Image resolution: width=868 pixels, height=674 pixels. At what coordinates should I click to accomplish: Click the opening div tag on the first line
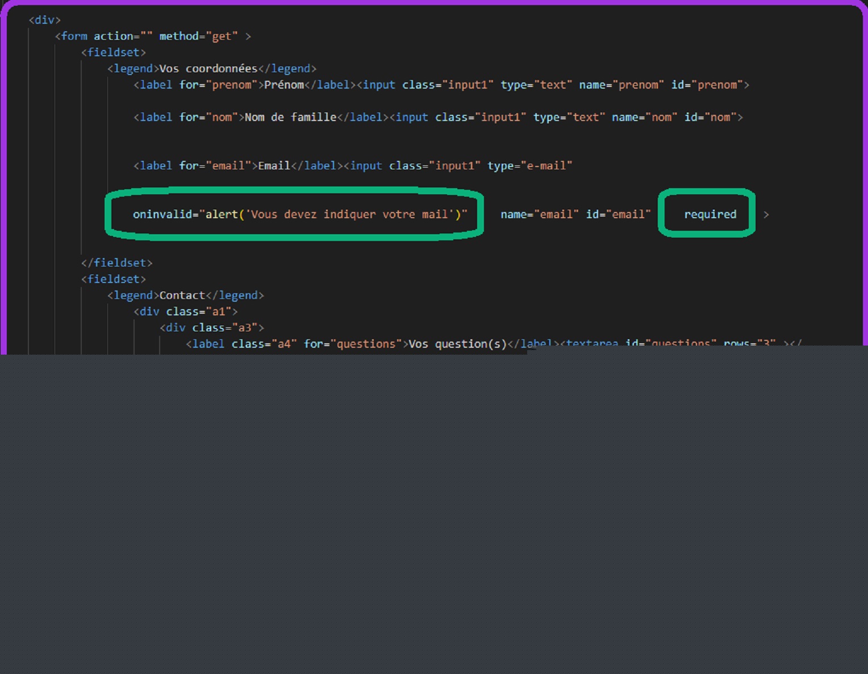tap(44, 20)
